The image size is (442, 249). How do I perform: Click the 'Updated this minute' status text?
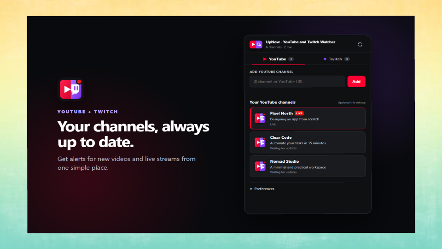click(x=351, y=102)
